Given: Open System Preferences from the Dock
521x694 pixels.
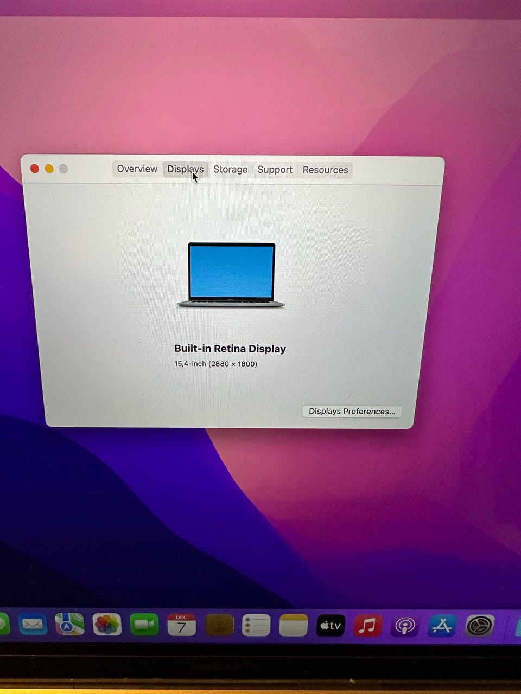Looking at the screenshot, I should pyautogui.click(x=480, y=626).
